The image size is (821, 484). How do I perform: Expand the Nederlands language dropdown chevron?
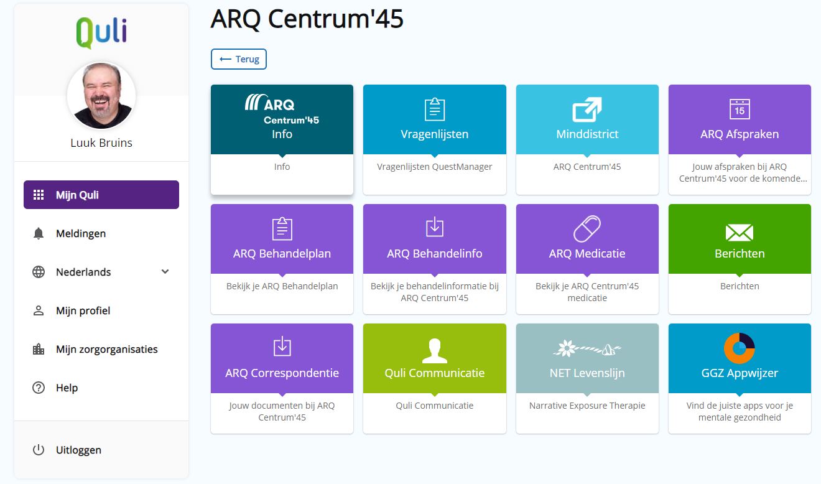click(x=165, y=272)
